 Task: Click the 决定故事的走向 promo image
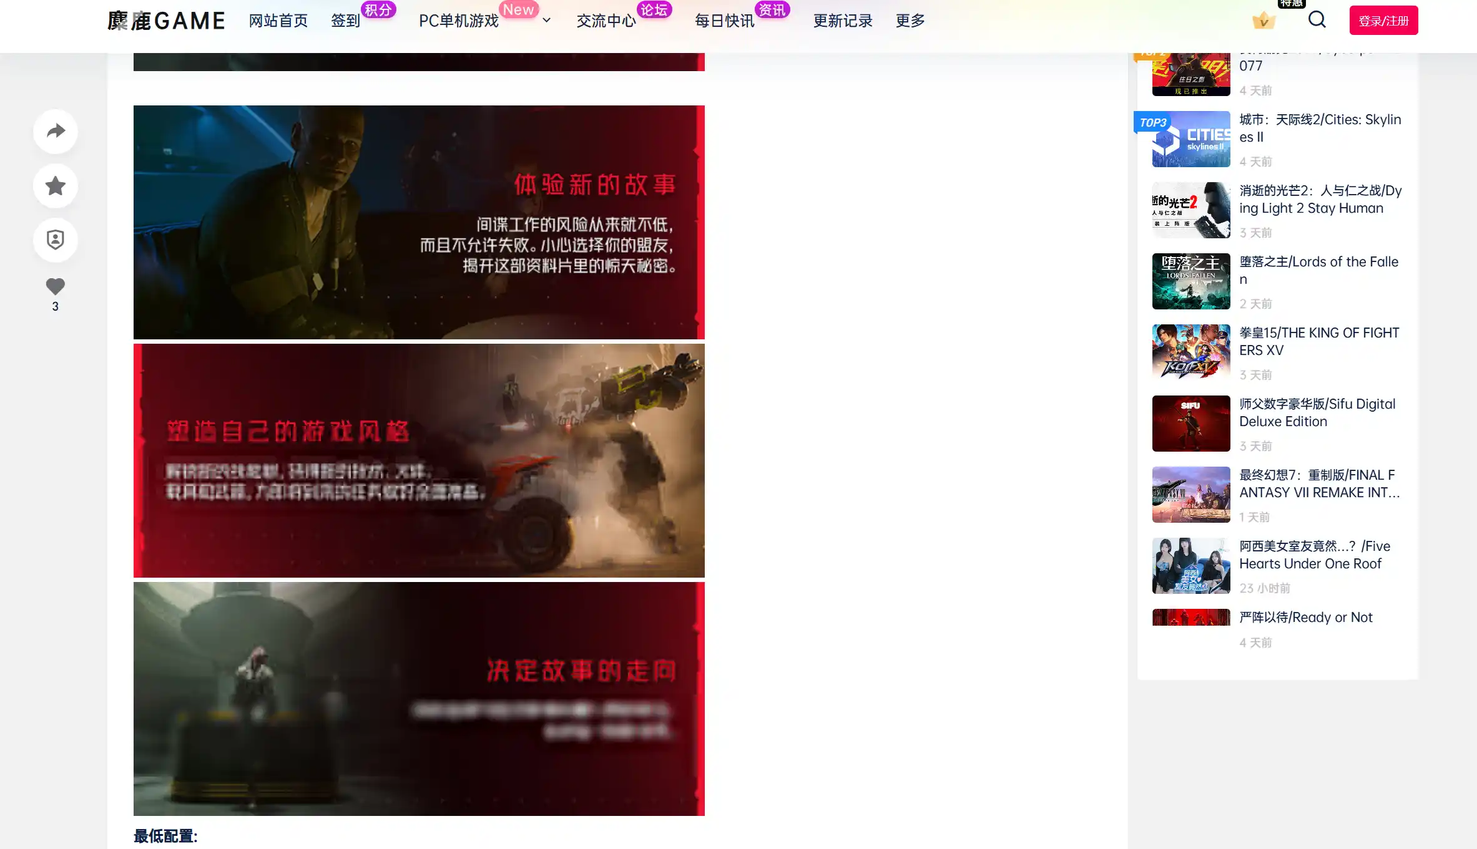point(419,699)
